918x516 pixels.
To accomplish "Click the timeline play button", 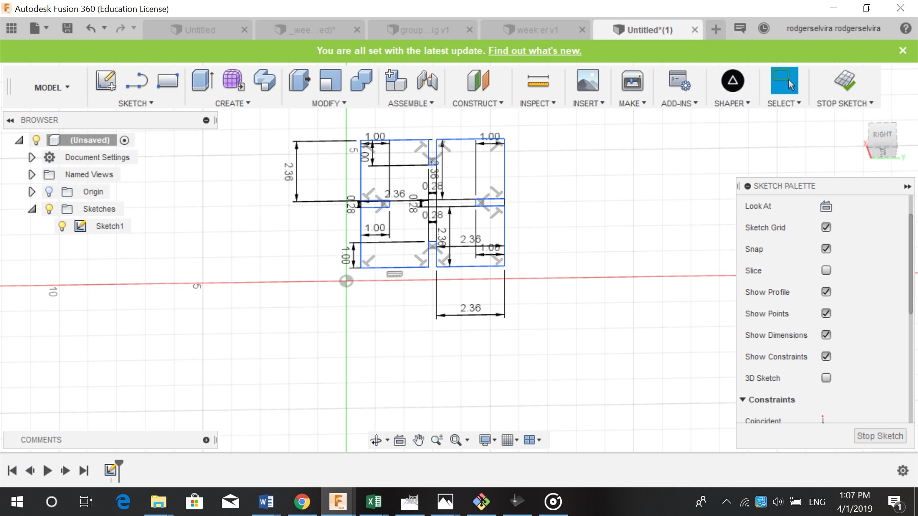I will (x=47, y=471).
